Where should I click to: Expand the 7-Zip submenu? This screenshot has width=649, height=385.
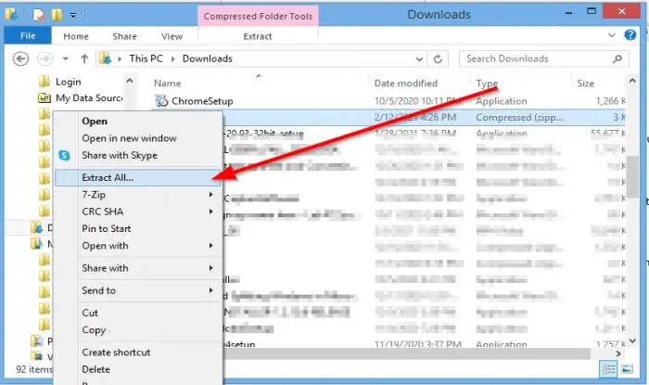138,195
